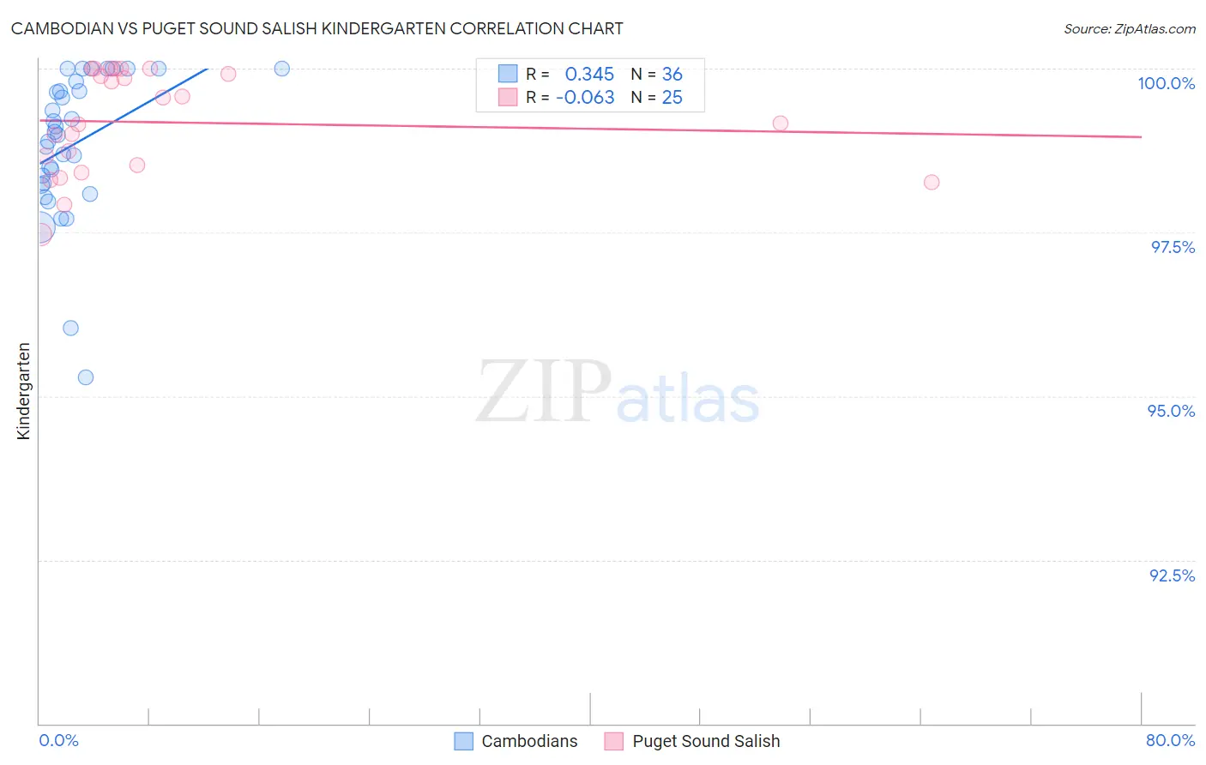1206x765 pixels.
Task: Click the pink Puget Sound Salish legend swatch
Action: (613, 741)
